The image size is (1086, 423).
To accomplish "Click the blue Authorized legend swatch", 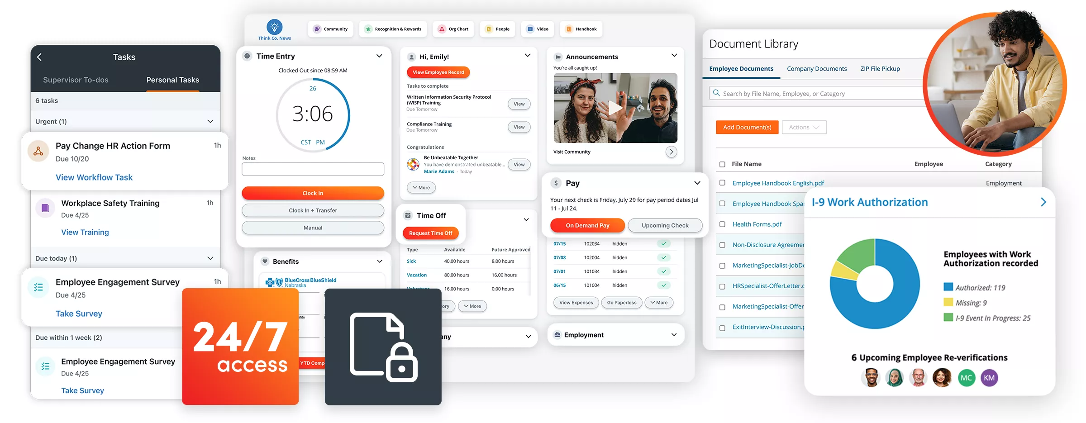I will [948, 287].
